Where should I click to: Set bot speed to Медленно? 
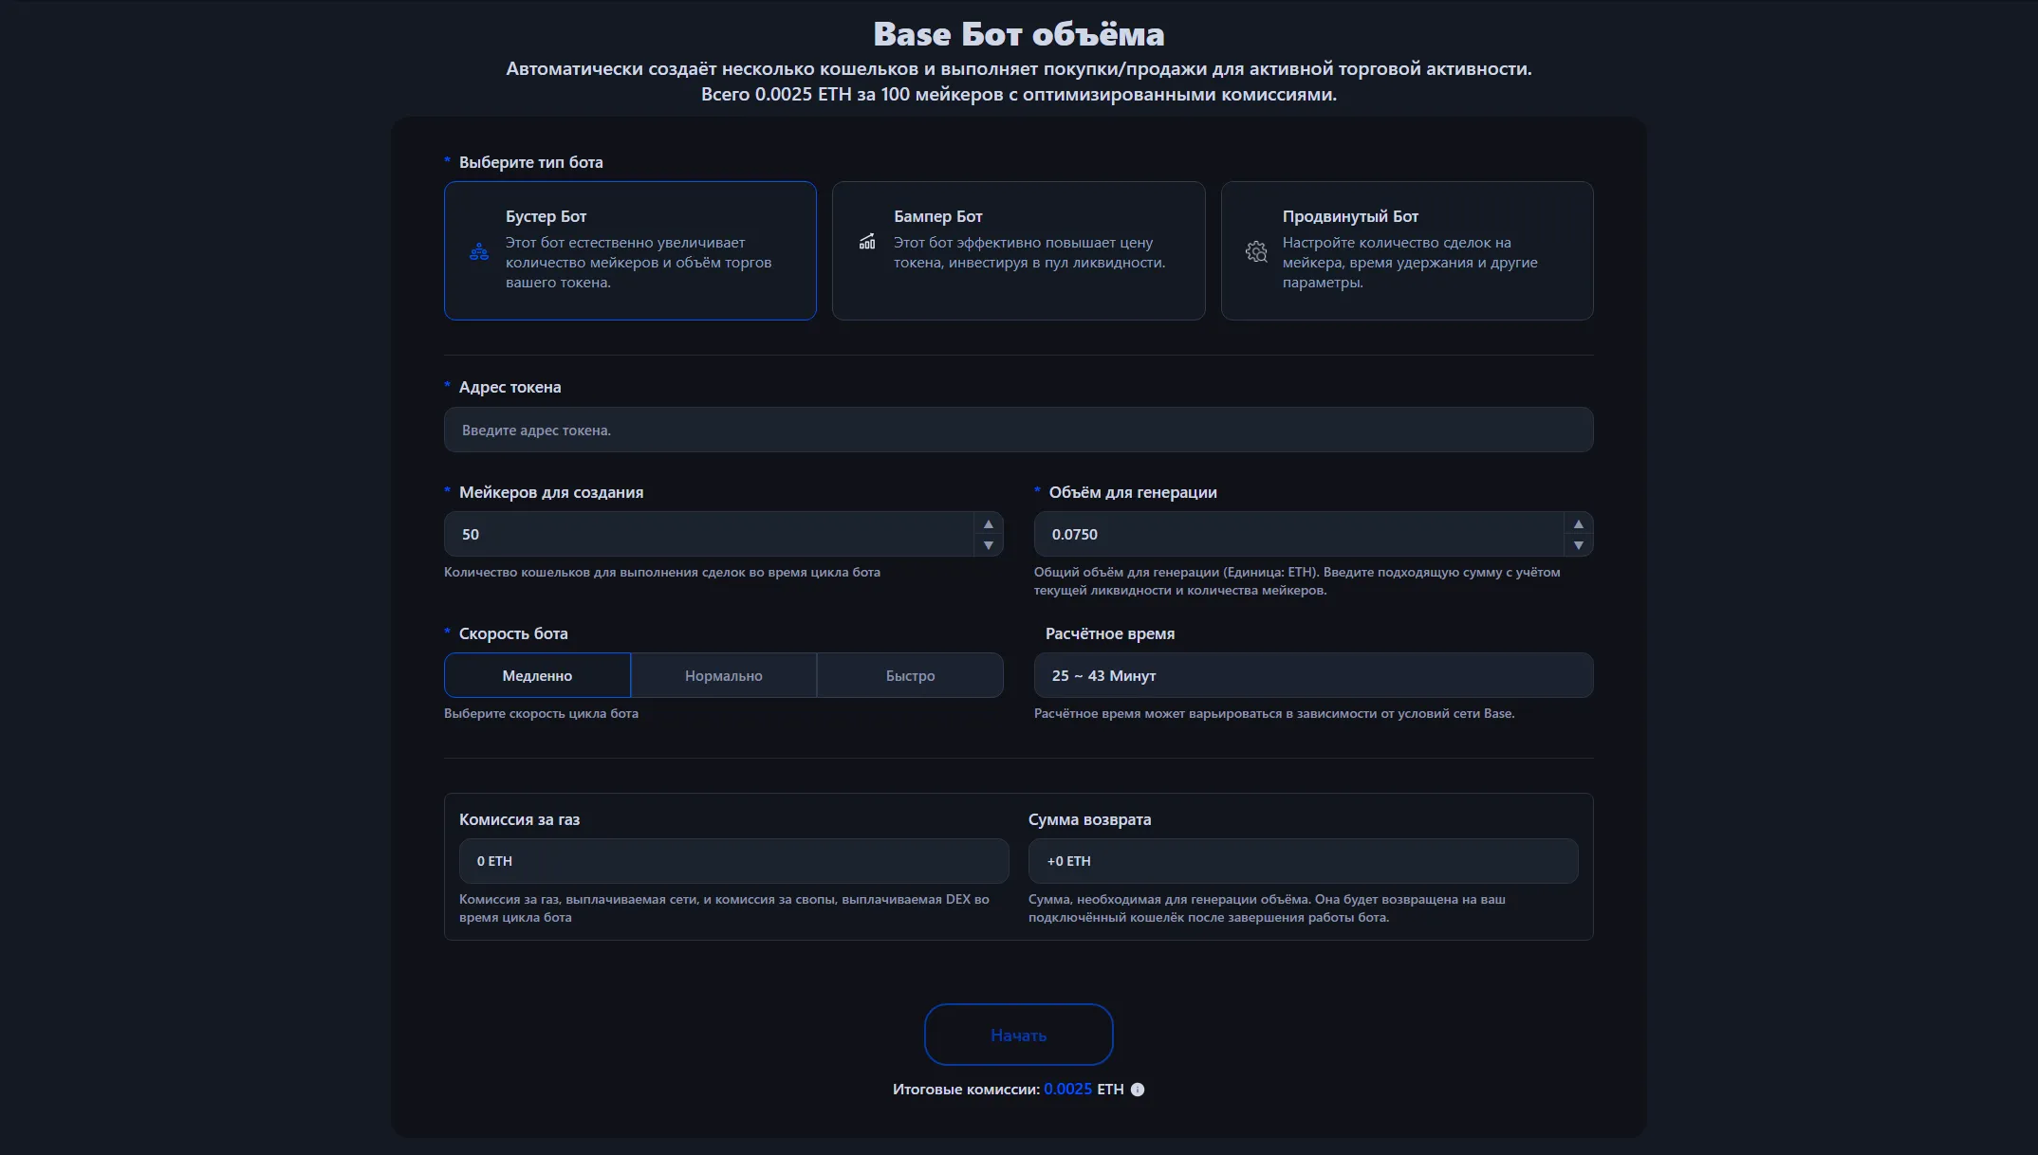(x=537, y=675)
